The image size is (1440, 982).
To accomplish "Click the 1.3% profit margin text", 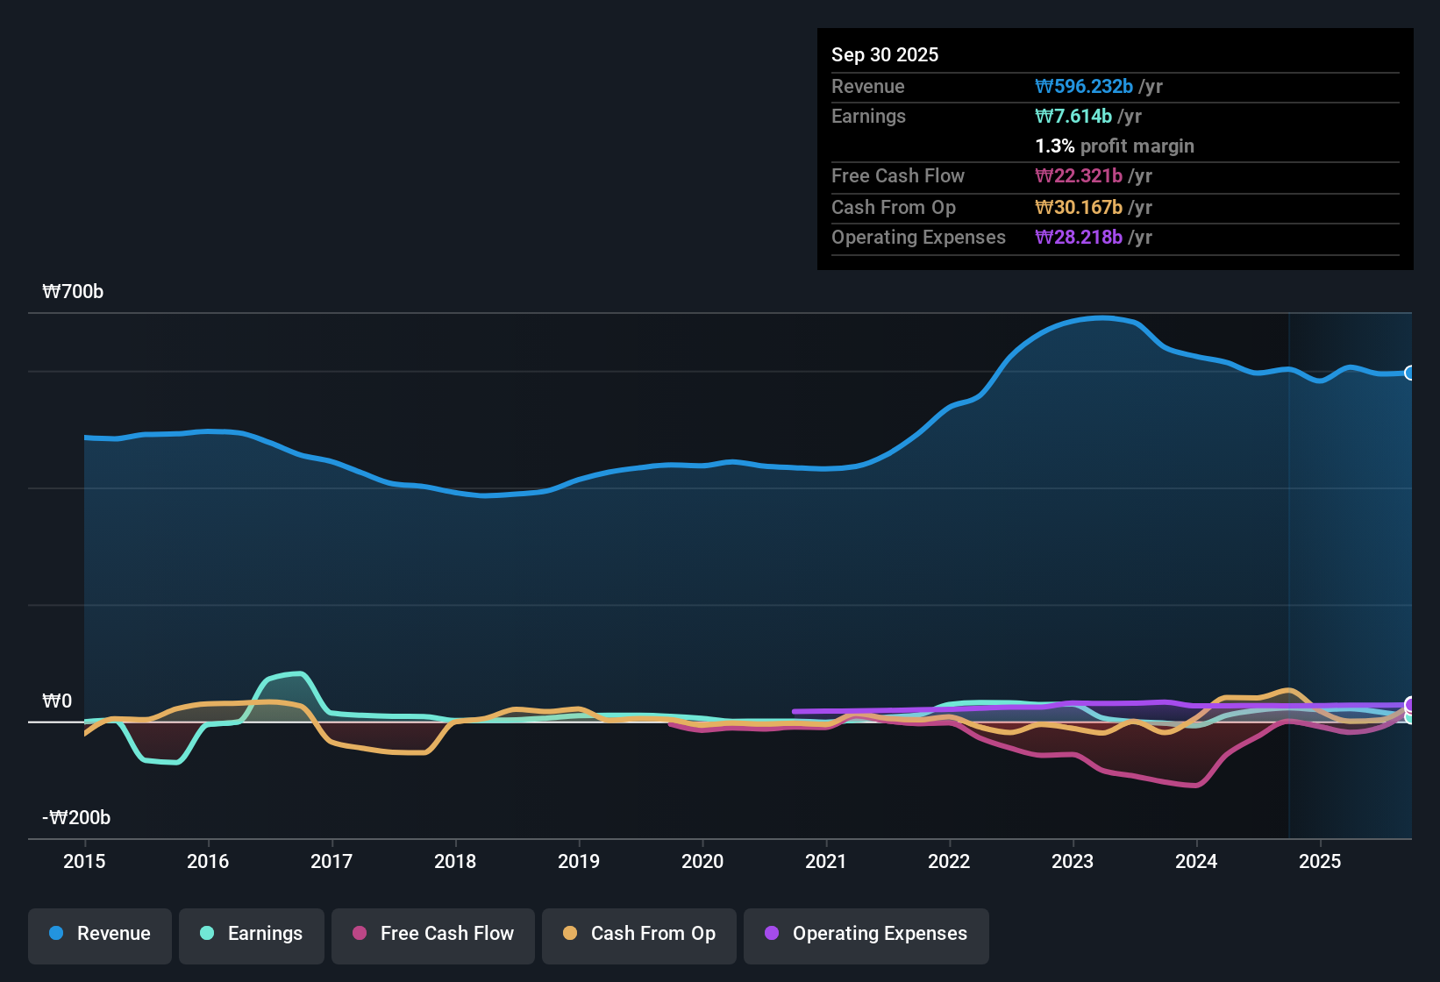I will coord(1115,146).
